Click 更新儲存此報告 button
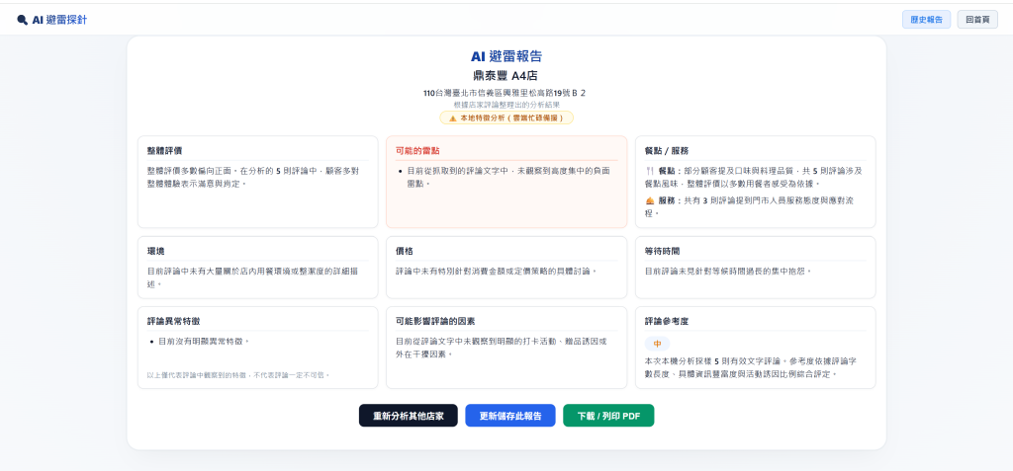Viewport: 1013px width, 471px height. coord(510,416)
